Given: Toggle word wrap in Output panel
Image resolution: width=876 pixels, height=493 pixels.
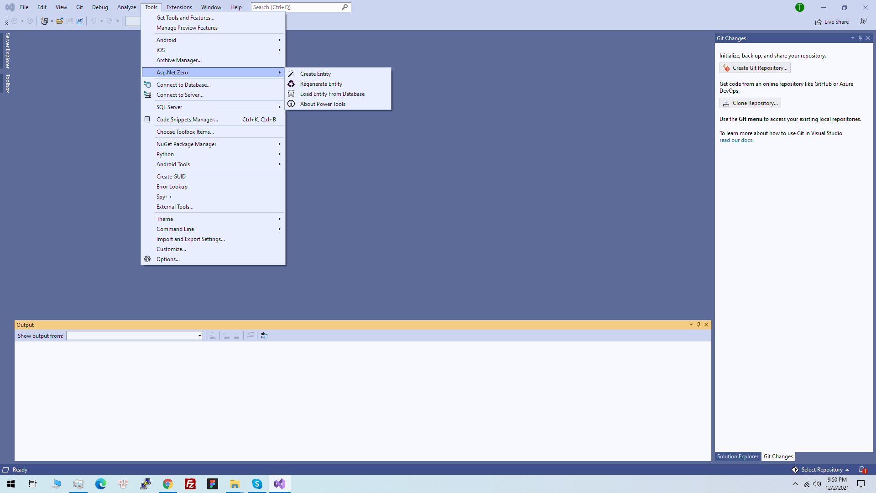Looking at the screenshot, I should 264,336.
